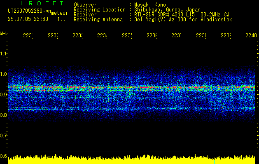
Task: Click the meteor label
Action: 60,13
